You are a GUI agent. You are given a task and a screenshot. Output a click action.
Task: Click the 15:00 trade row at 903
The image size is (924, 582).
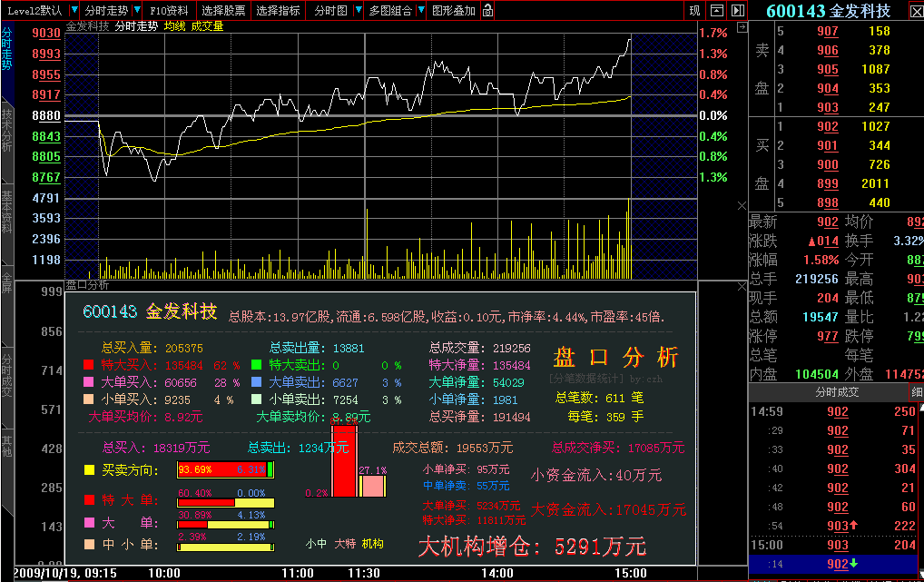point(833,545)
